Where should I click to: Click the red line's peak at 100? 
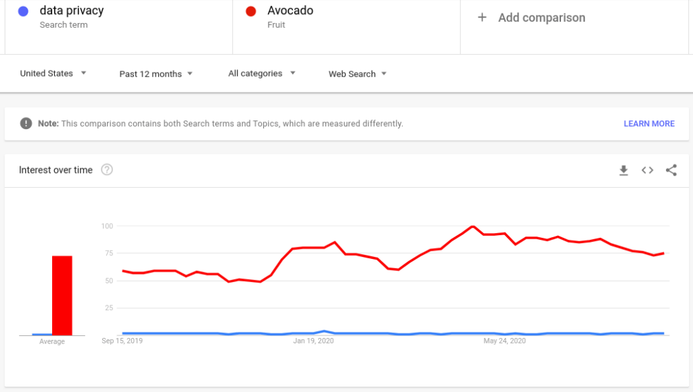pyautogui.click(x=472, y=226)
